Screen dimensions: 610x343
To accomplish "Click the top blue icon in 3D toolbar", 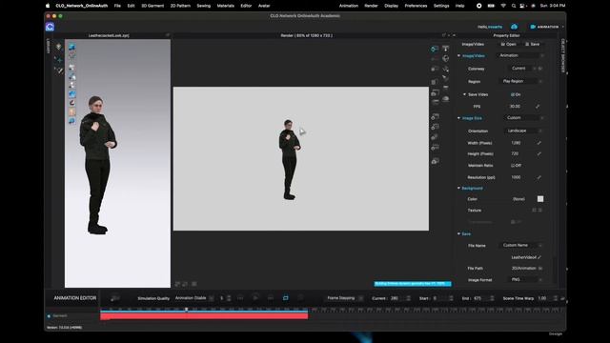I will coord(72,47).
